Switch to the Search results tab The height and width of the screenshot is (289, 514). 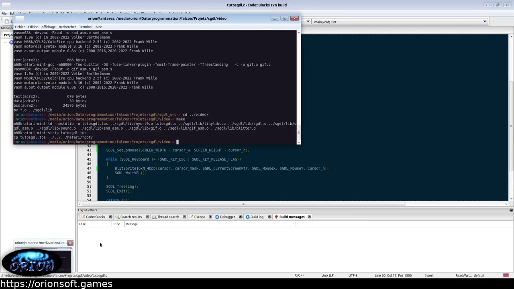click(x=131, y=217)
